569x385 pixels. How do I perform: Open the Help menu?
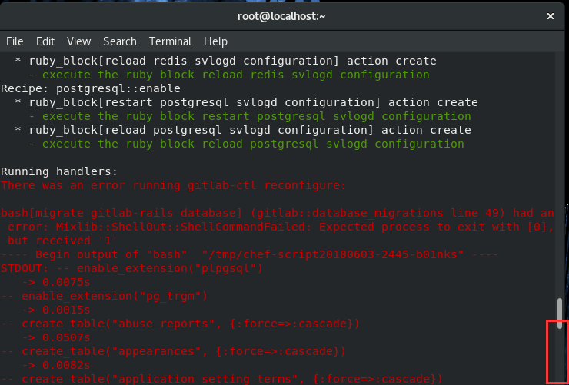click(215, 41)
